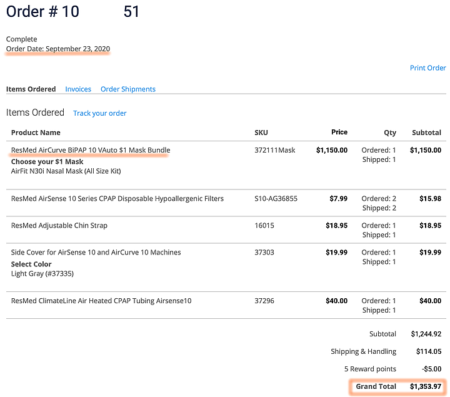Click the 5 Reward points label
Viewport: 450px width, 397px height.
click(370, 369)
